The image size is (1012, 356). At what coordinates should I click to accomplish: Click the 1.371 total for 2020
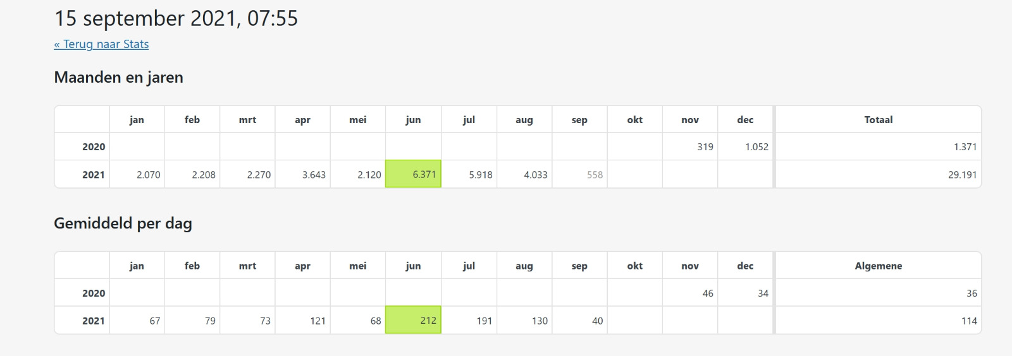[x=965, y=147]
